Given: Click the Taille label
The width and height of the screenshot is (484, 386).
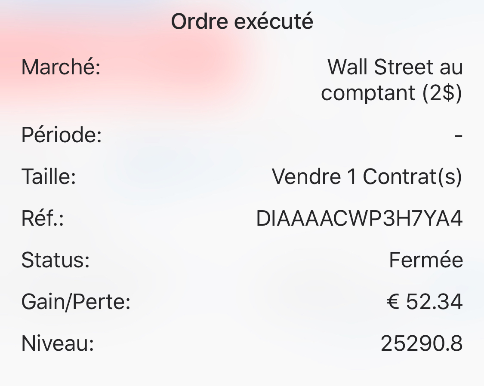Looking at the screenshot, I should (x=49, y=176).
